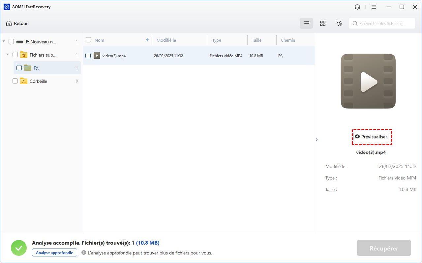Toggle the select-all checkbox beside Nom
422x263 pixels.
[88, 40]
